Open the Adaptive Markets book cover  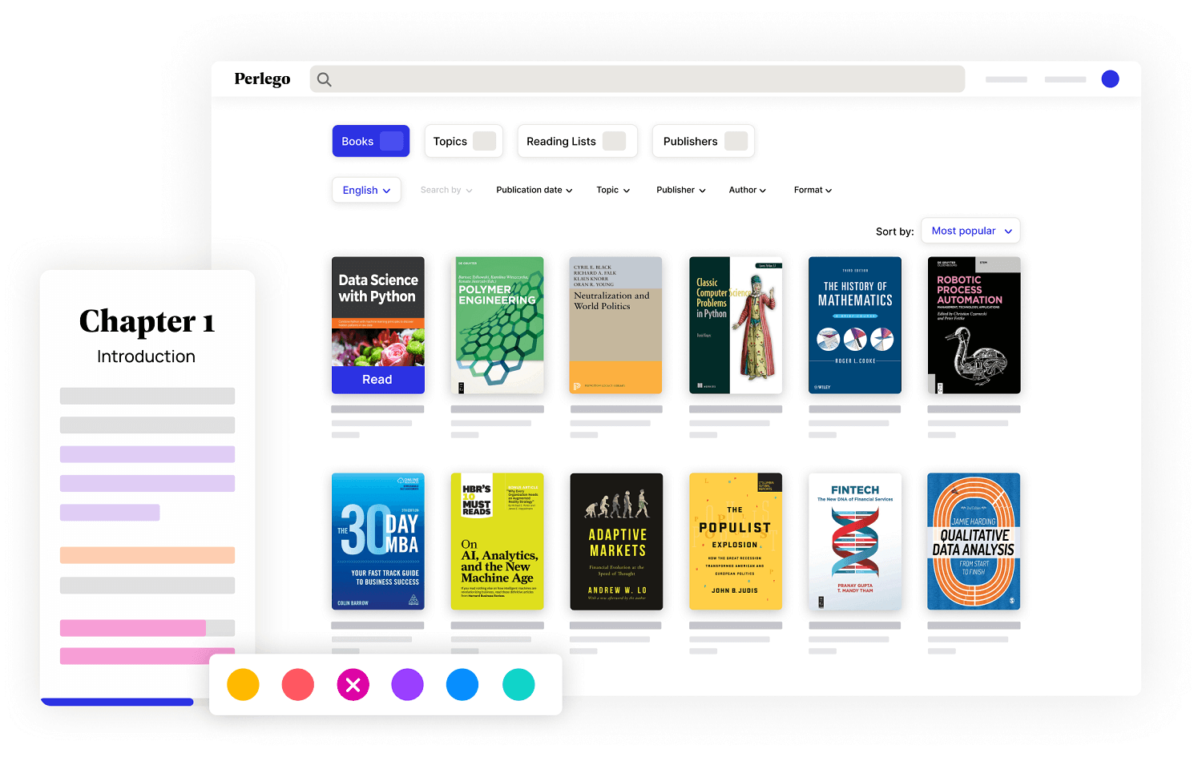click(x=616, y=542)
